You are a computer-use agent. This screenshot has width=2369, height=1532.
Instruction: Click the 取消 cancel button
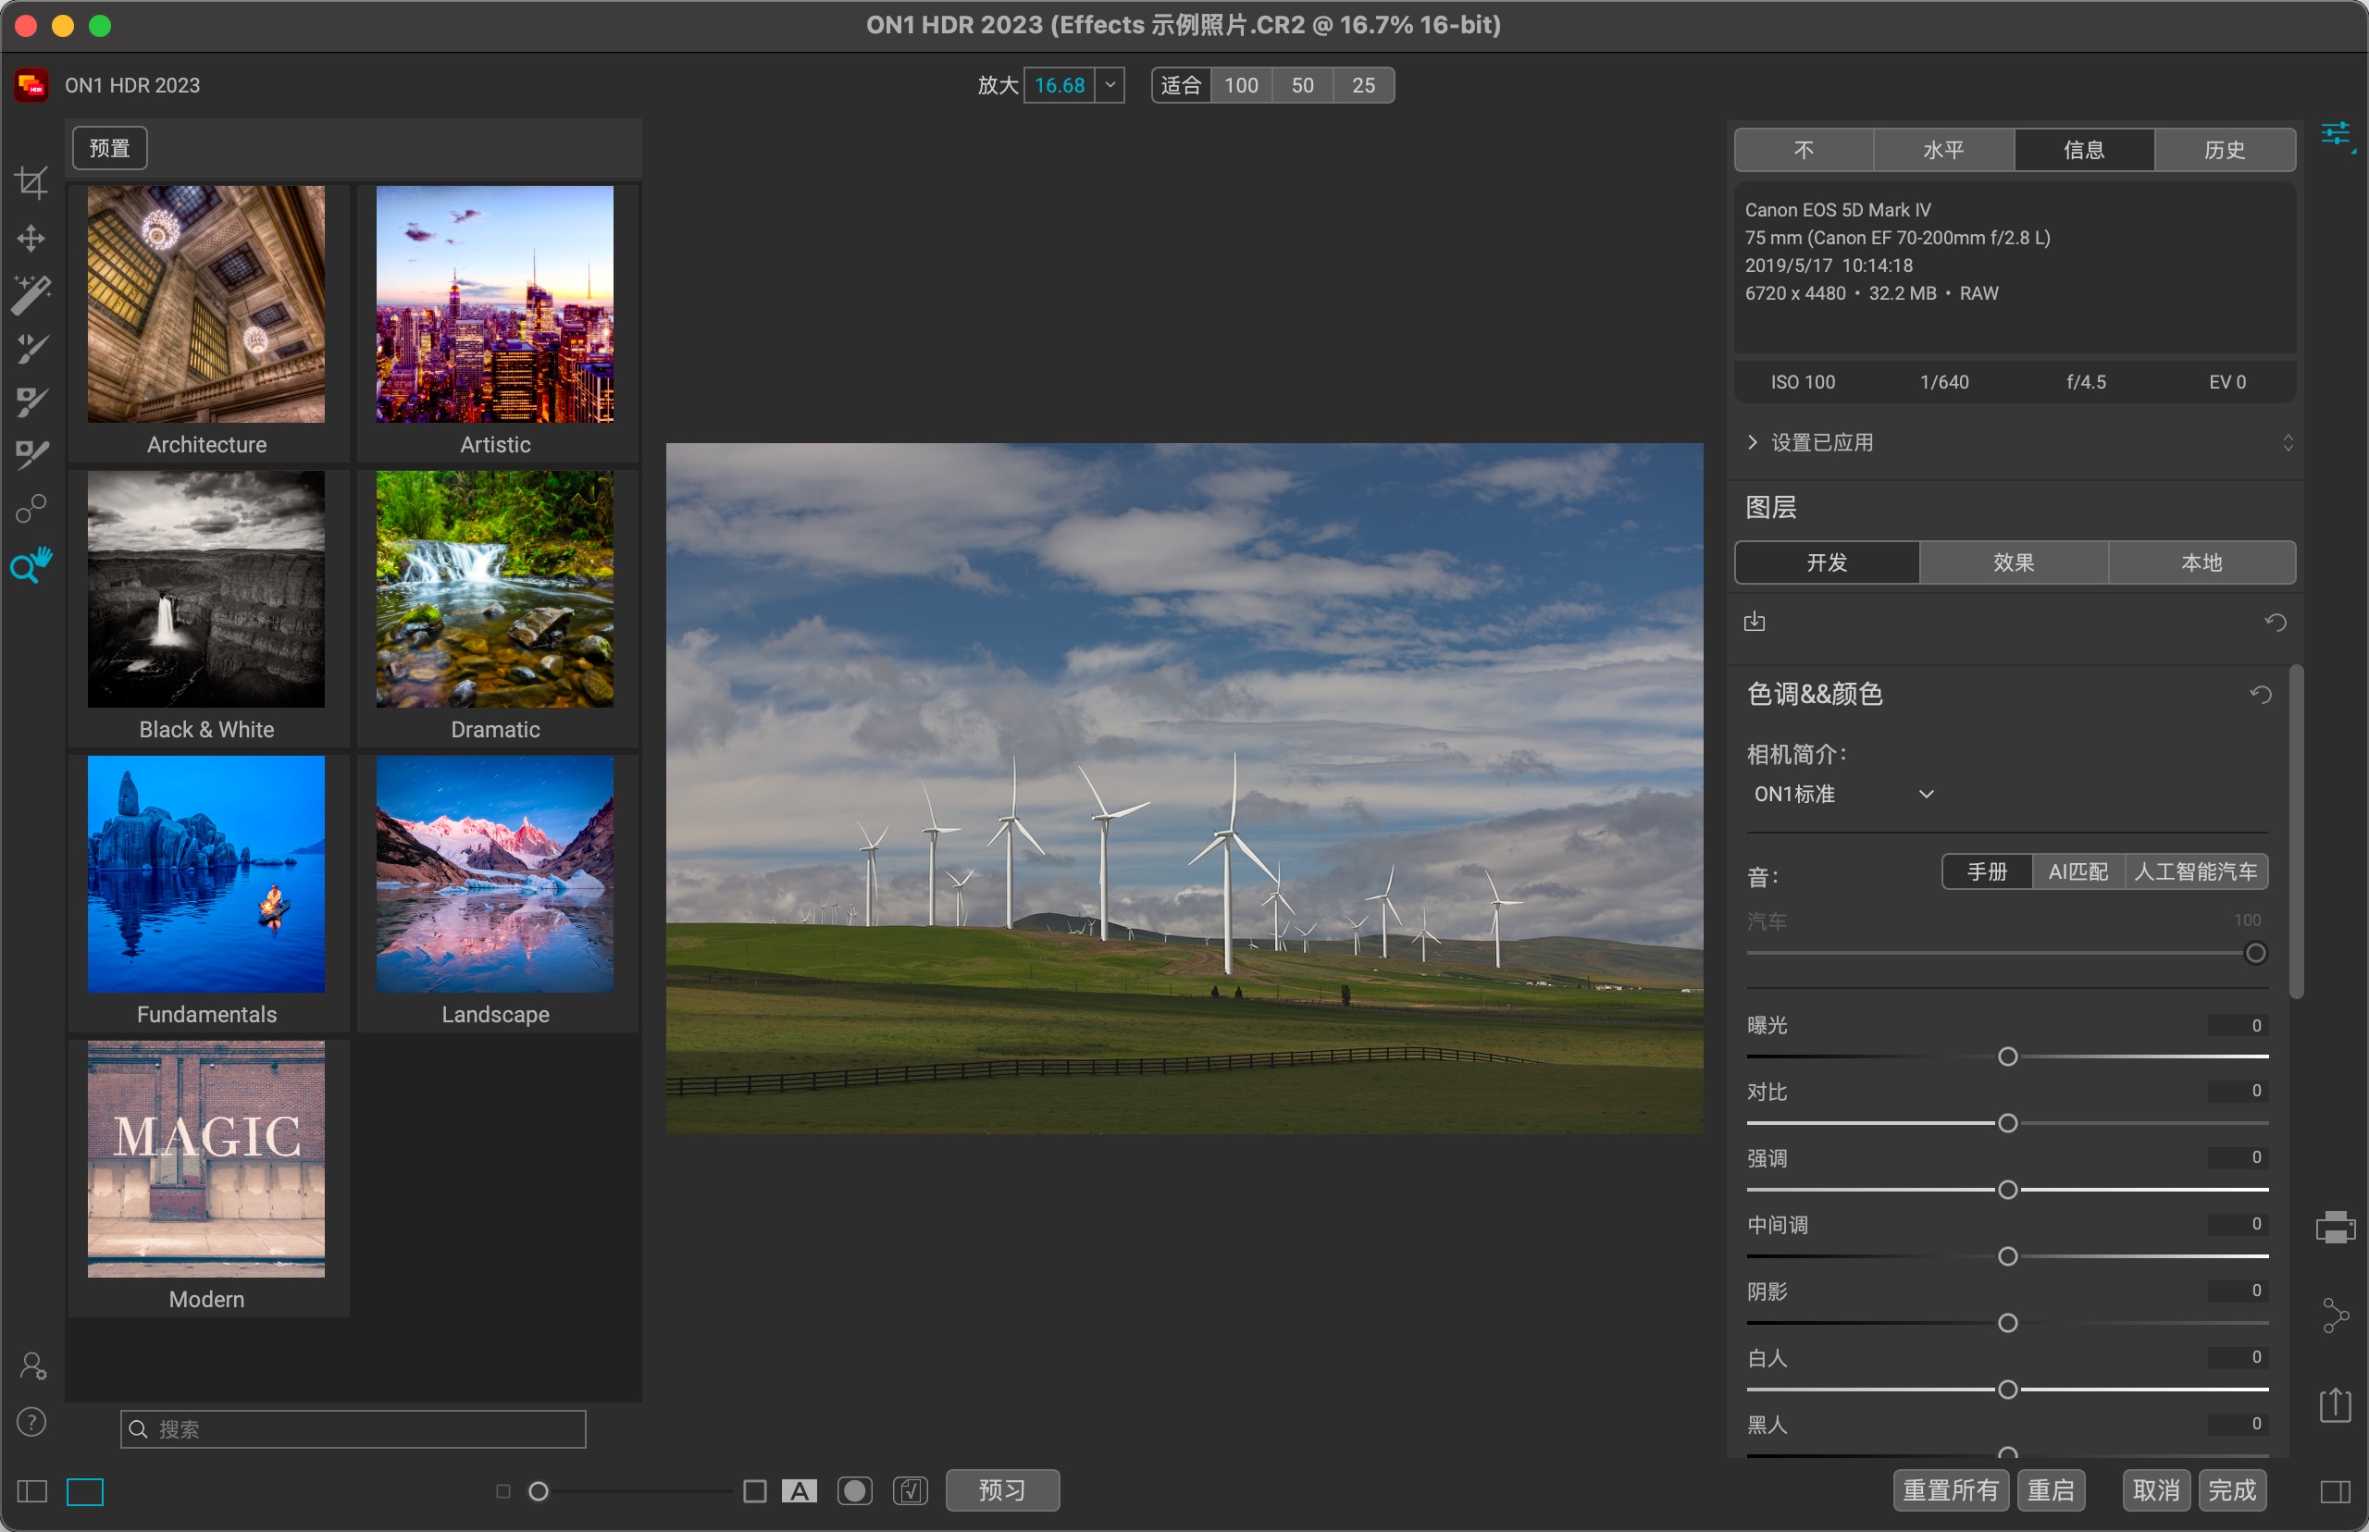(2156, 1490)
